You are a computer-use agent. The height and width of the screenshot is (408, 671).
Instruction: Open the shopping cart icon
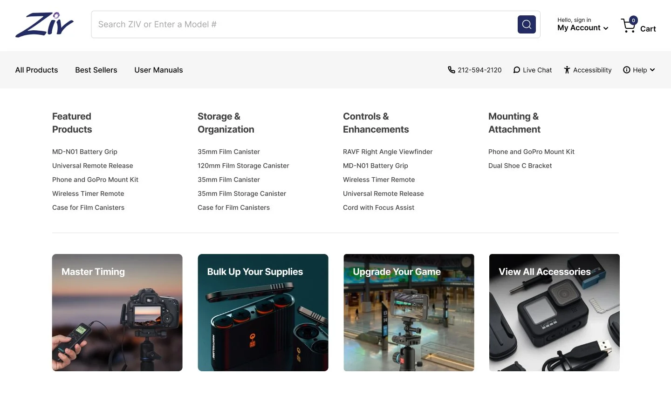(628, 26)
